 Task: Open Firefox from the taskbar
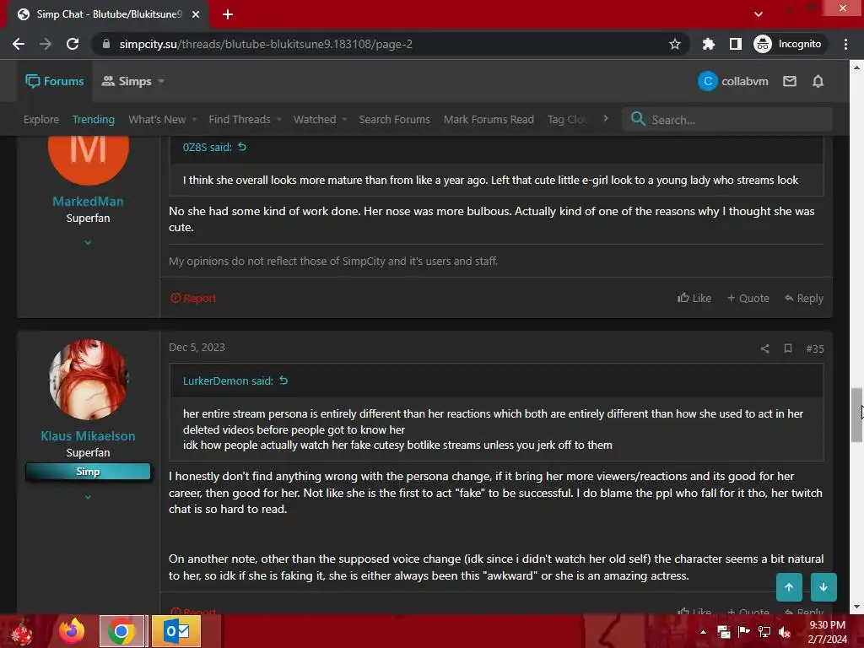tap(73, 631)
